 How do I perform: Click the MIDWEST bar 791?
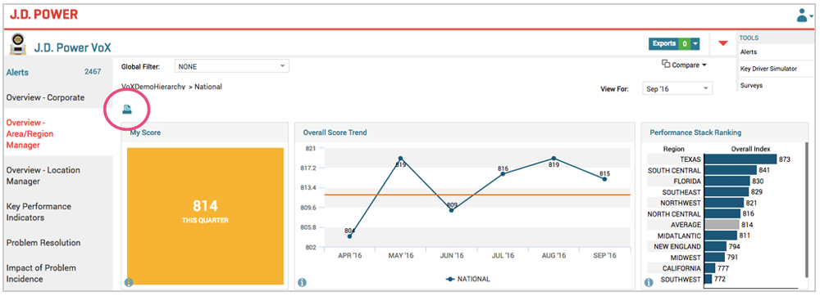pyautogui.click(x=714, y=257)
